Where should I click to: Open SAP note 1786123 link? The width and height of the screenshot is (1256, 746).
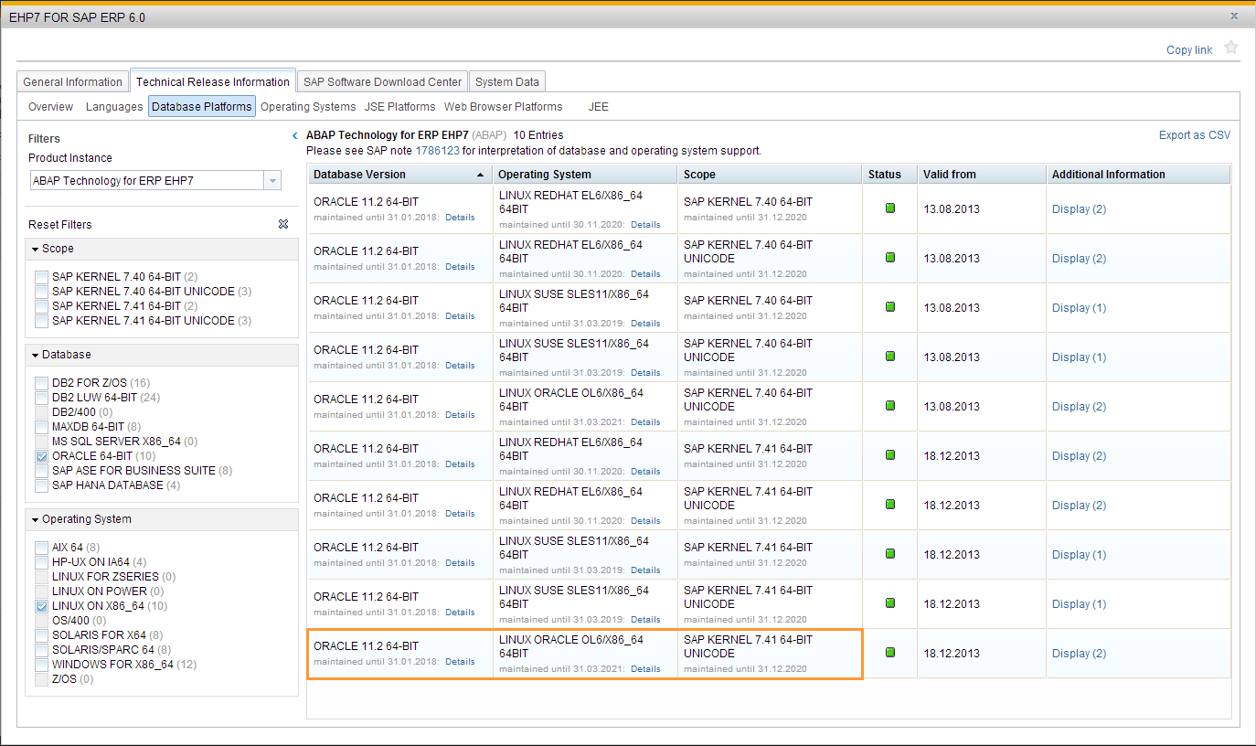438,151
